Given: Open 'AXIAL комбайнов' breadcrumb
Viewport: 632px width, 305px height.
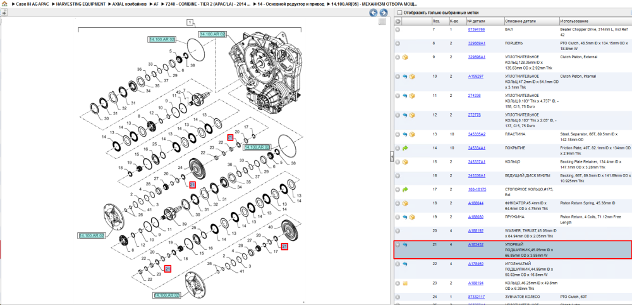Looking at the screenshot, I should pyautogui.click(x=129, y=4).
